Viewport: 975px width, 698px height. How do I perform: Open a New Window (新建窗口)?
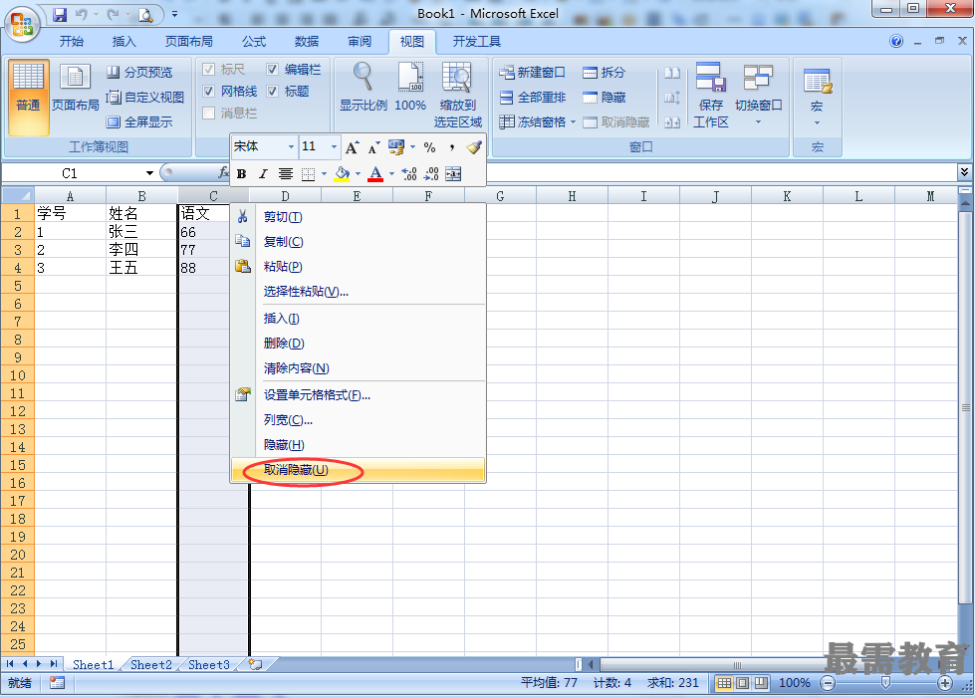click(532, 72)
